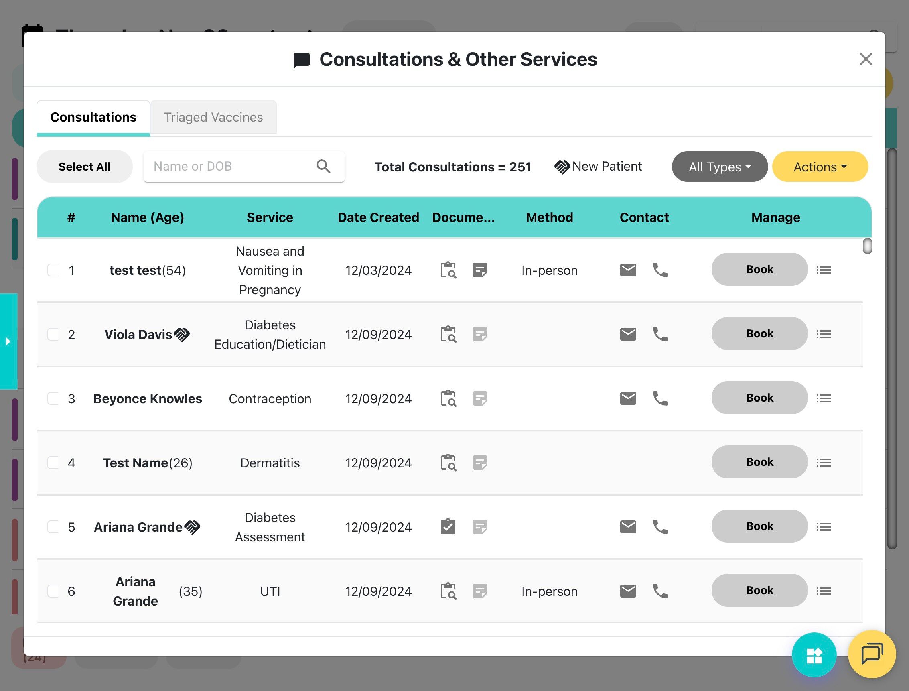Open the yellow Actions dropdown
Image resolution: width=909 pixels, height=691 pixels.
(x=820, y=167)
